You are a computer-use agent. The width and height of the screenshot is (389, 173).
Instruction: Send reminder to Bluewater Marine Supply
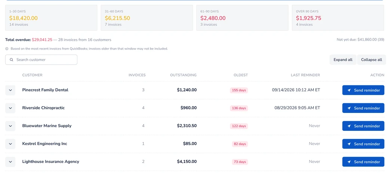(363, 126)
